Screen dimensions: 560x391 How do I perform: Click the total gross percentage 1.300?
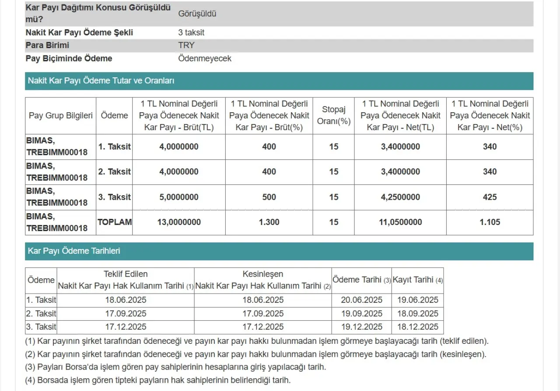tap(269, 222)
